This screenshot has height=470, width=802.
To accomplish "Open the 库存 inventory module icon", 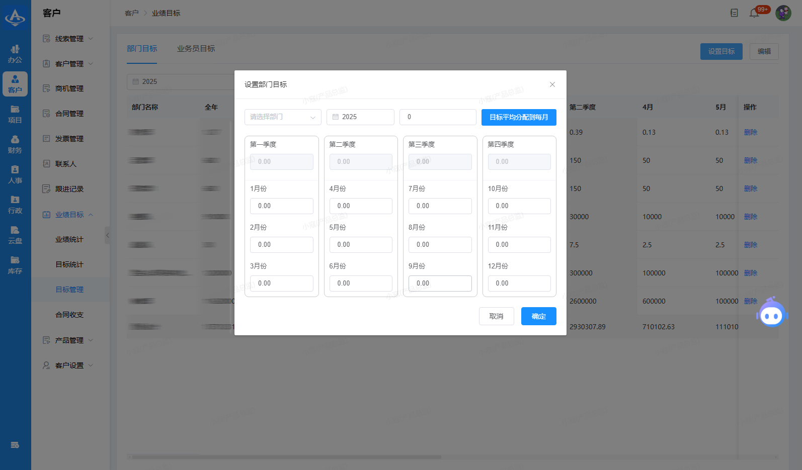I will 15,265.
